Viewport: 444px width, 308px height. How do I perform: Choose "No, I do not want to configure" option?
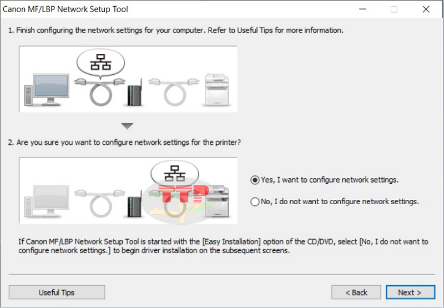point(255,202)
